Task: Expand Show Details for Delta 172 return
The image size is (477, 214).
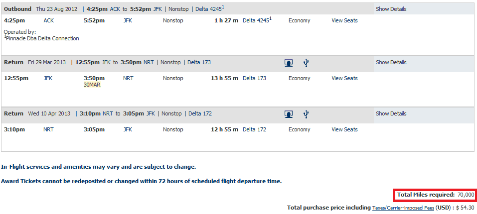Action: [391, 113]
